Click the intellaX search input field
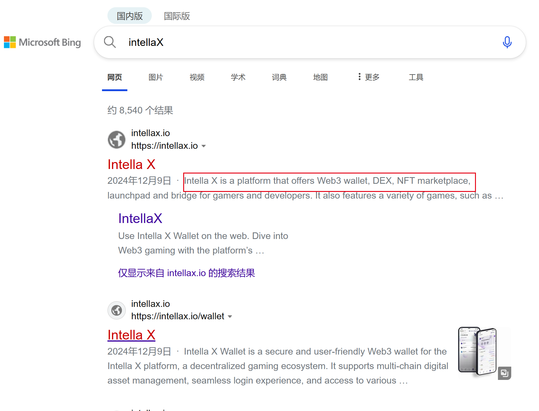Image resolution: width=539 pixels, height=411 pixels. click(x=311, y=42)
